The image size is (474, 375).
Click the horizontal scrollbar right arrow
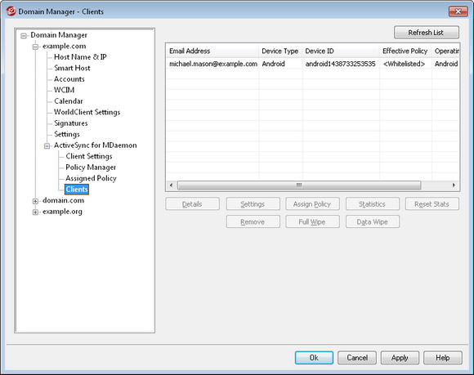454,185
